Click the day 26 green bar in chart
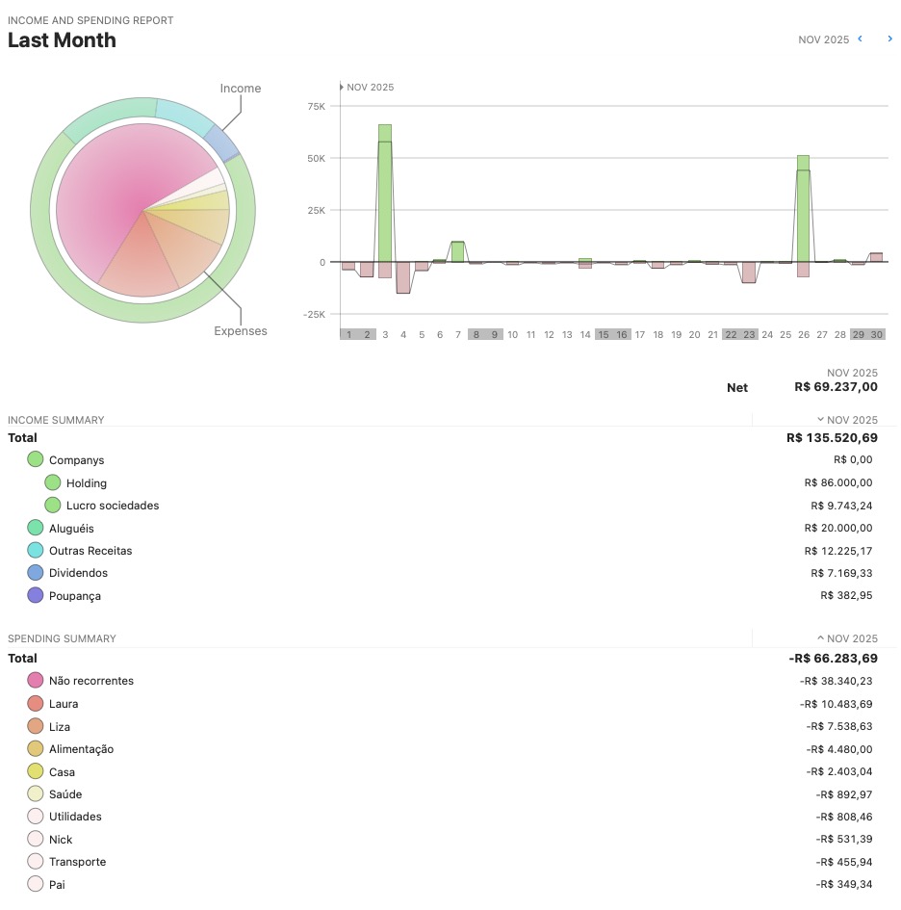Viewport: 901px width, 910px height. click(x=803, y=207)
